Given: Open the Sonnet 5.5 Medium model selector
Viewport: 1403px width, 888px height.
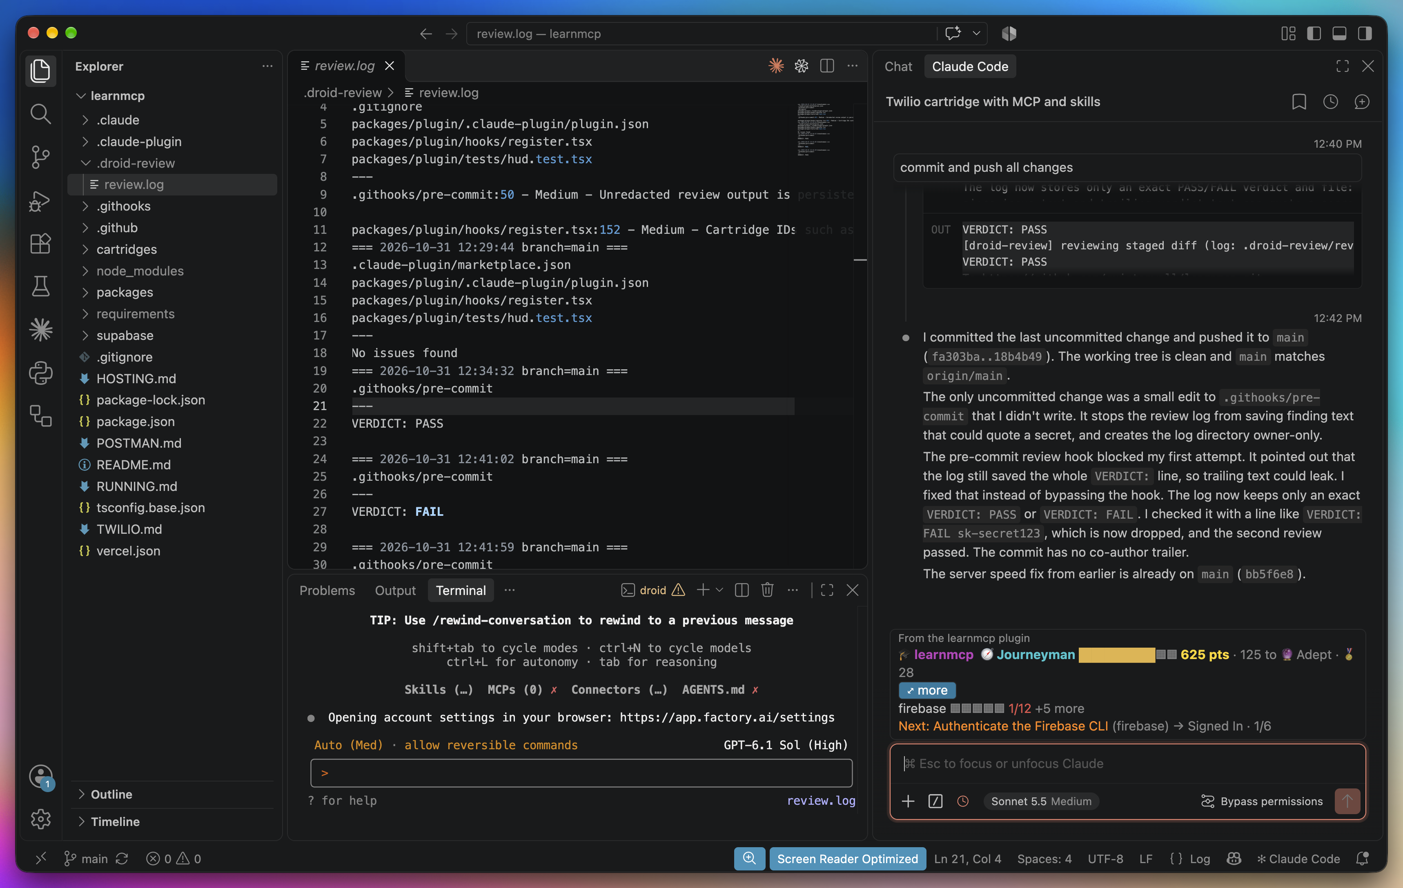Looking at the screenshot, I should tap(1041, 801).
